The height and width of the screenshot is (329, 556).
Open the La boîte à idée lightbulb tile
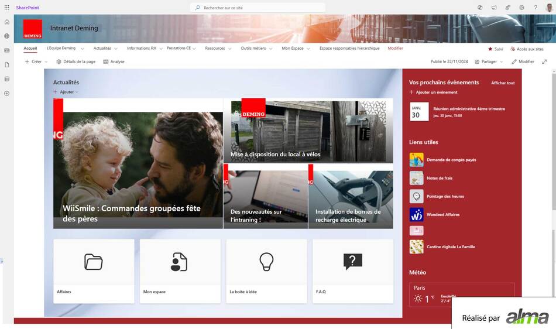[266, 261]
